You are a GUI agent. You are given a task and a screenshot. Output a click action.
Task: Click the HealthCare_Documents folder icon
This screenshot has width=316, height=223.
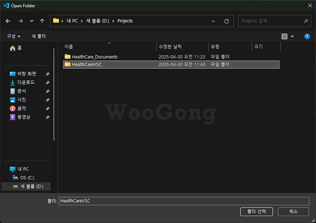coord(68,57)
